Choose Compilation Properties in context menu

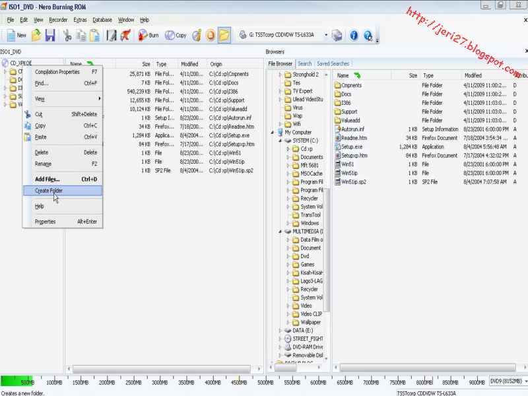point(63,72)
